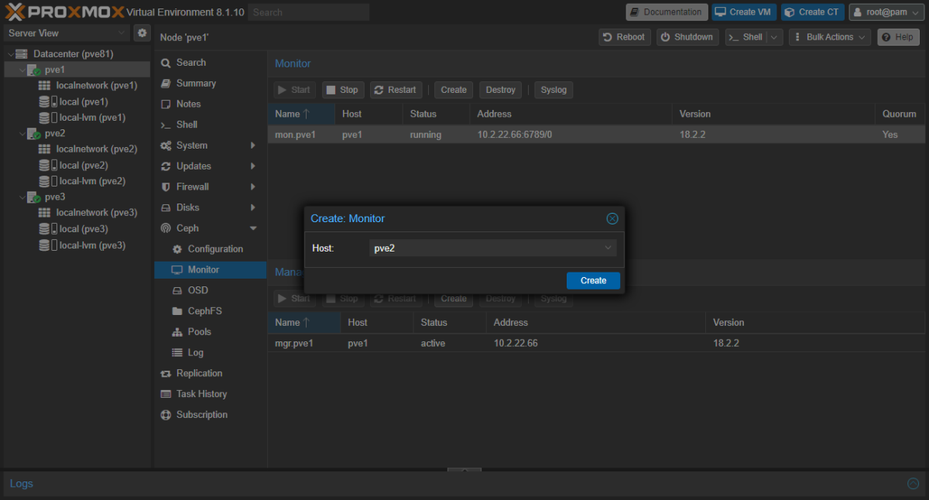
Task: Collapse the pve3 tree node arrow
Action: [22, 197]
